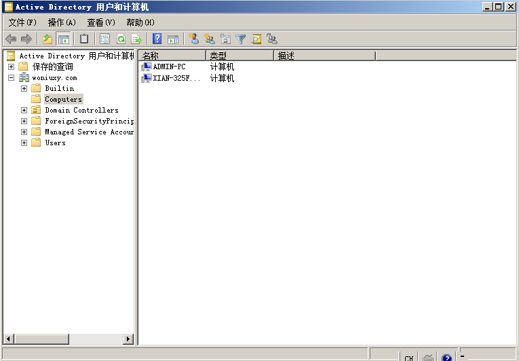Click the Find objects magnifier icon
This screenshot has width=519, height=361.
point(256,39)
